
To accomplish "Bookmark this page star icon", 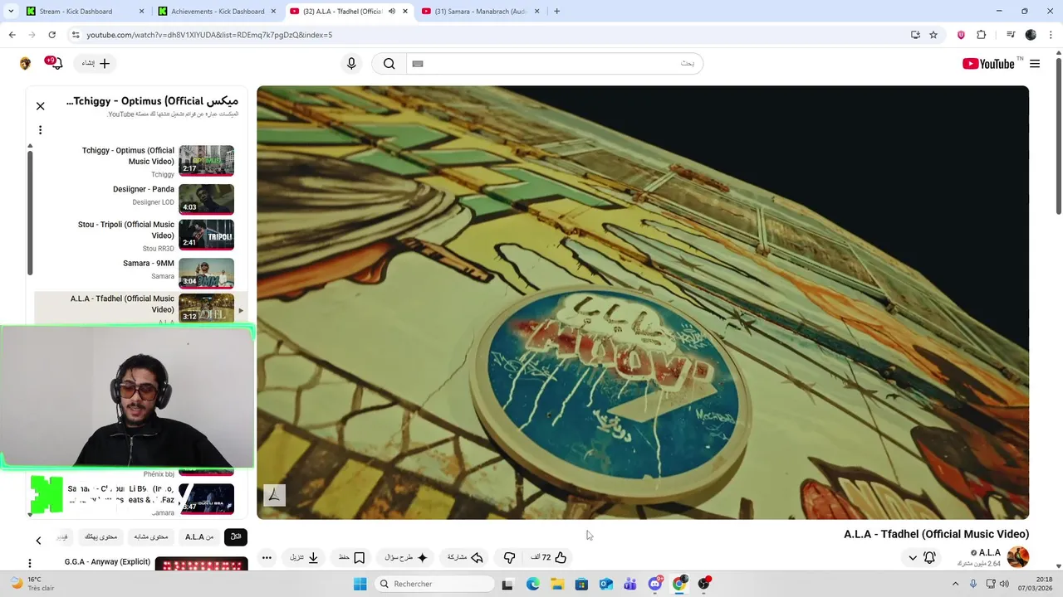I will [x=933, y=35].
